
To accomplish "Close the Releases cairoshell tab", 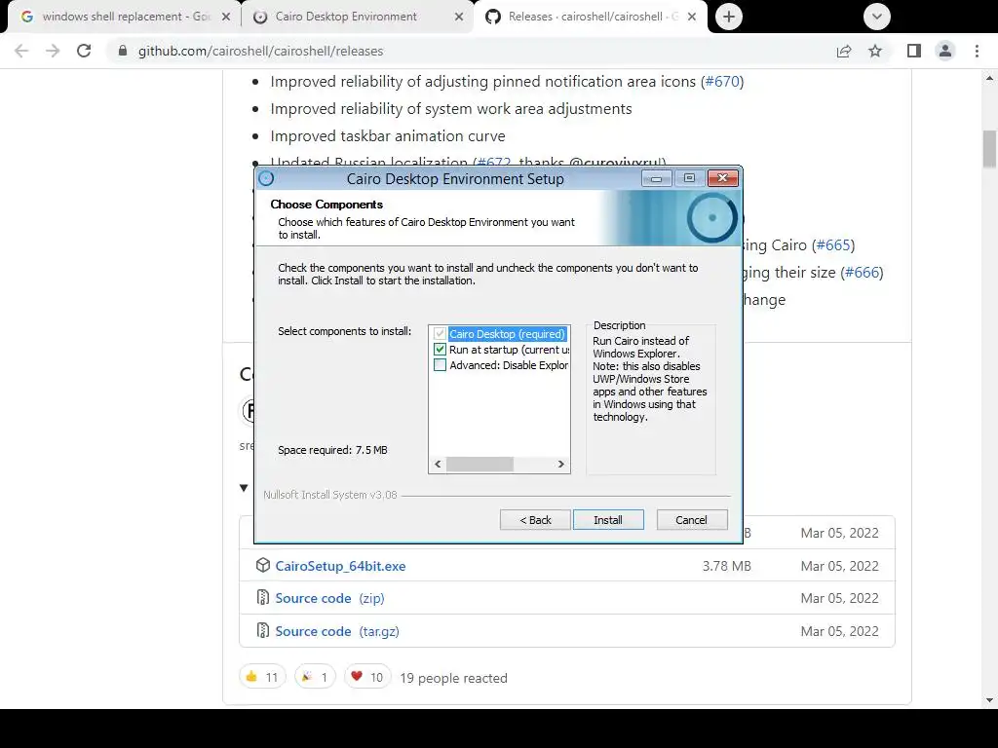I will click(x=693, y=18).
